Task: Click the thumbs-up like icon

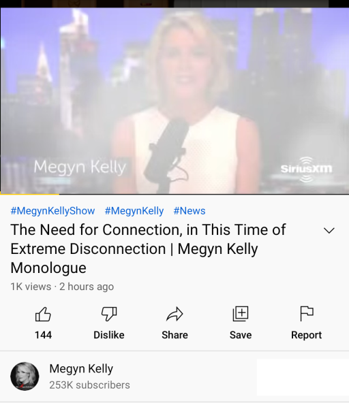Action: 43,314
